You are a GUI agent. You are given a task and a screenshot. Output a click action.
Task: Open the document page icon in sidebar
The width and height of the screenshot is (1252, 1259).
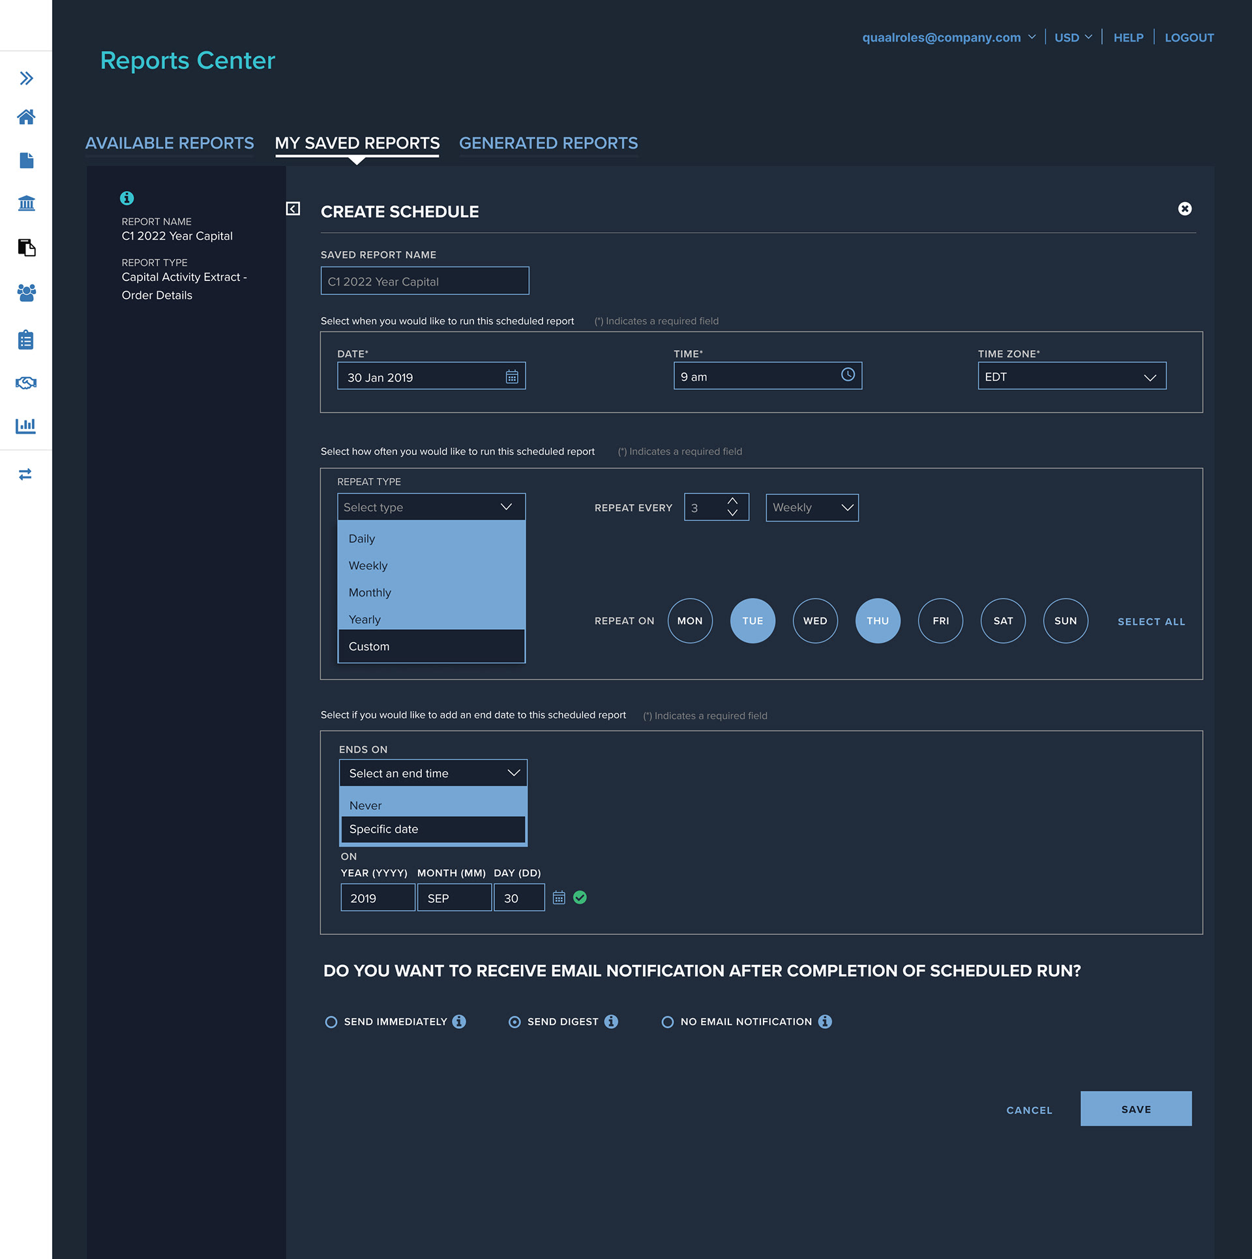(26, 160)
